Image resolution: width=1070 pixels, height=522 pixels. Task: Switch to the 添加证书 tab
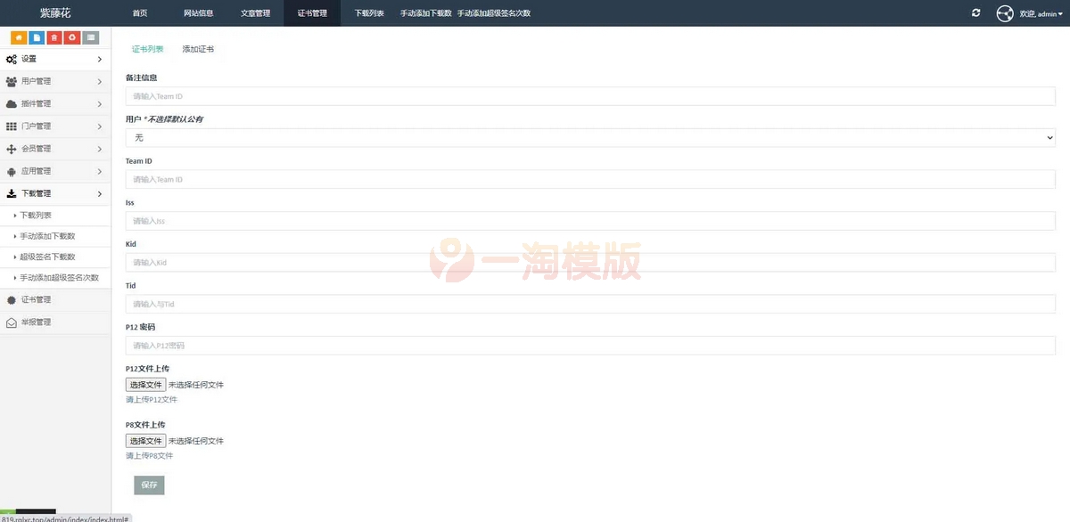click(x=197, y=49)
